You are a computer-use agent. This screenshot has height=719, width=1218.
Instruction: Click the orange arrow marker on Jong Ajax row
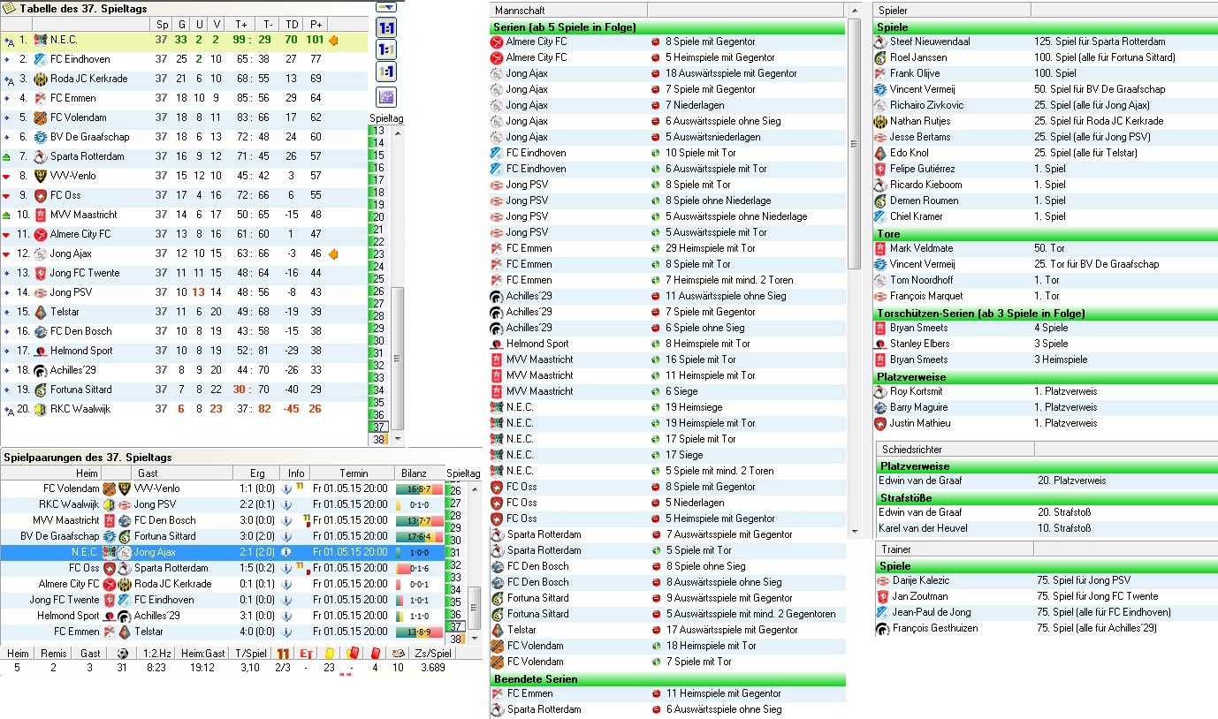[333, 254]
